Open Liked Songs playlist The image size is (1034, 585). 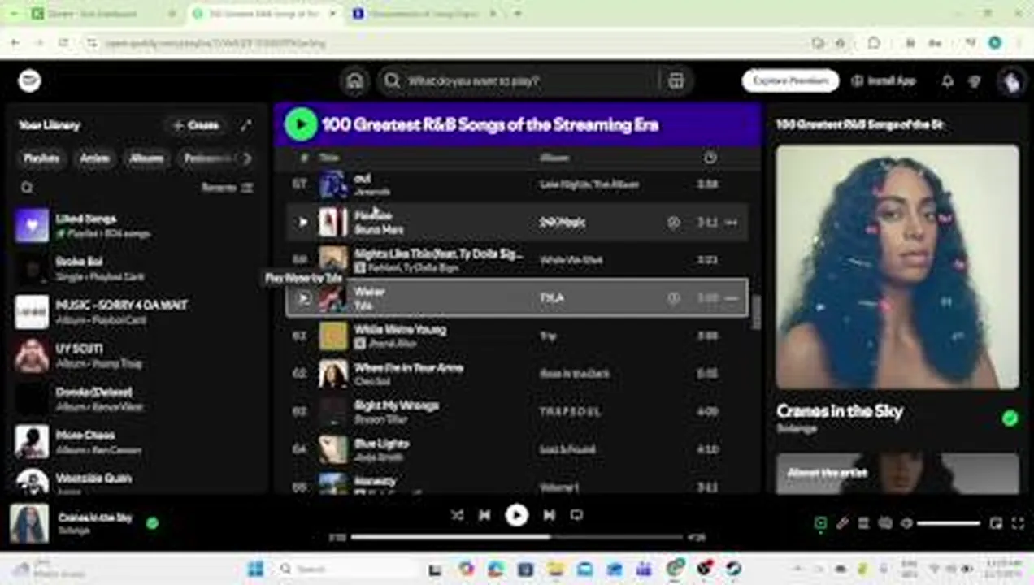click(x=138, y=226)
